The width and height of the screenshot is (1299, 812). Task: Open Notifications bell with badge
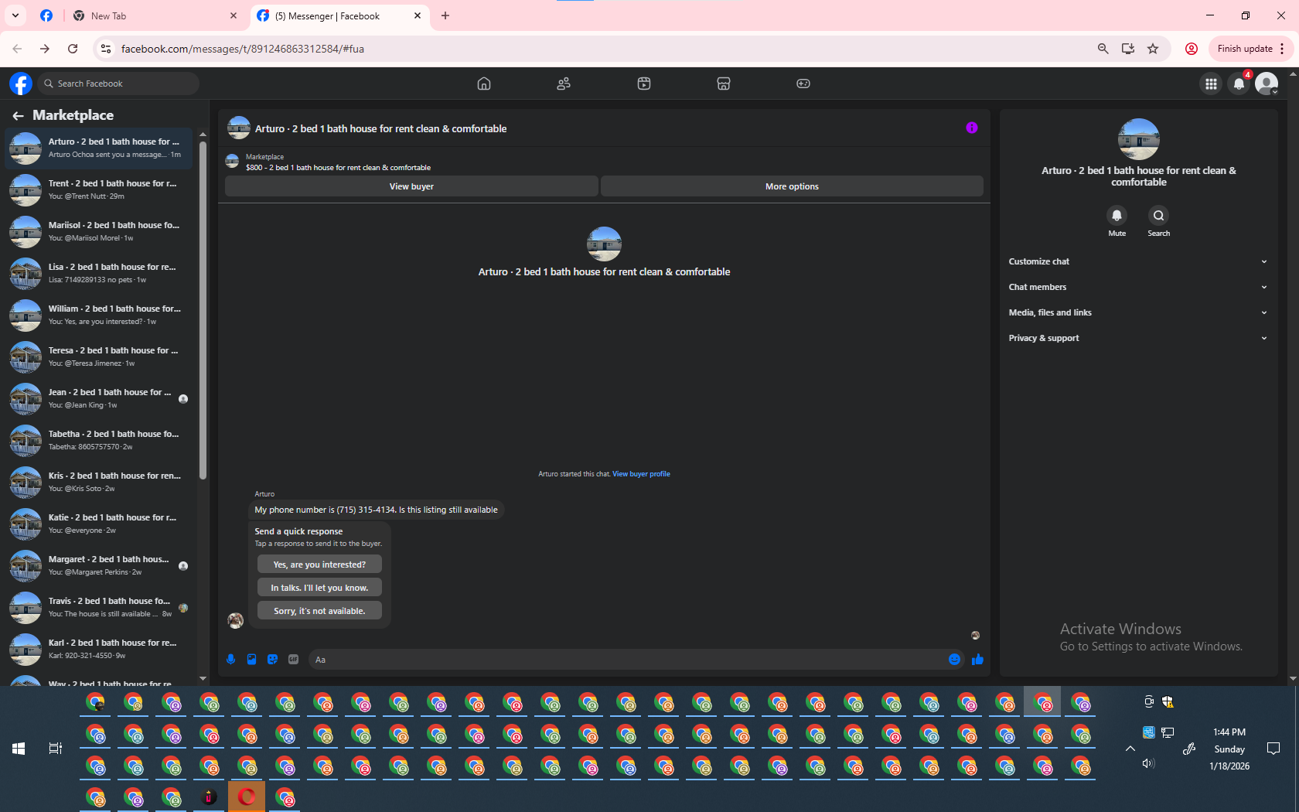coord(1239,84)
